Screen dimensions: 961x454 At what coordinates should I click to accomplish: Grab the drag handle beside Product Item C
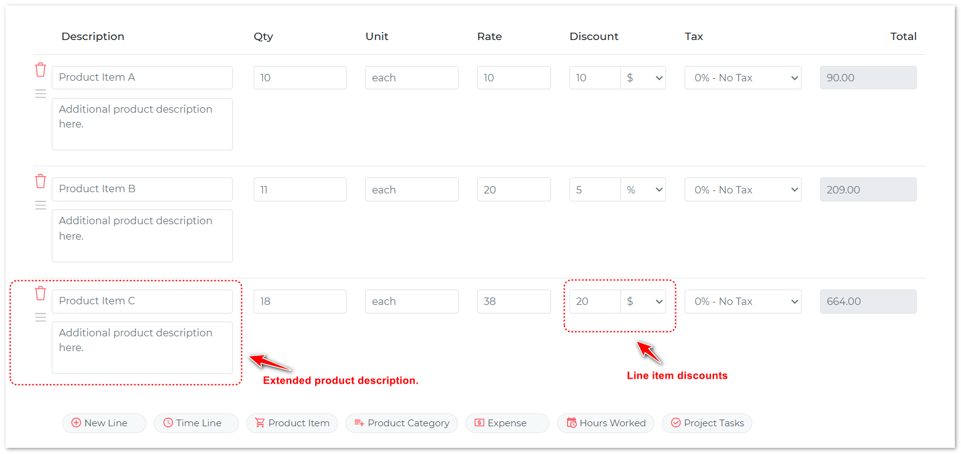coord(40,317)
